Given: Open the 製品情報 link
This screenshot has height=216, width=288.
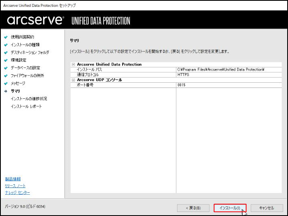Looking at the screenshot, I should (13, 179).
